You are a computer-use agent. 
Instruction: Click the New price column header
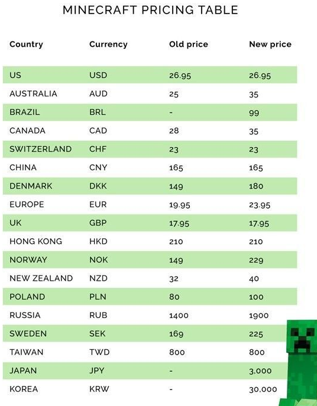coord(270,44)
